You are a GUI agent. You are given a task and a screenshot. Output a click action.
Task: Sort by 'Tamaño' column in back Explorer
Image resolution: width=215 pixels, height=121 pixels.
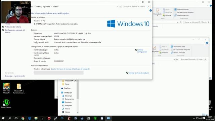click(155, 27)
